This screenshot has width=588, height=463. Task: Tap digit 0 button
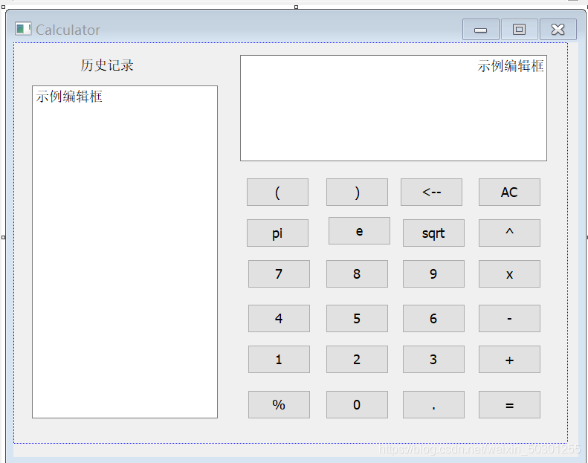pos(357,405)
